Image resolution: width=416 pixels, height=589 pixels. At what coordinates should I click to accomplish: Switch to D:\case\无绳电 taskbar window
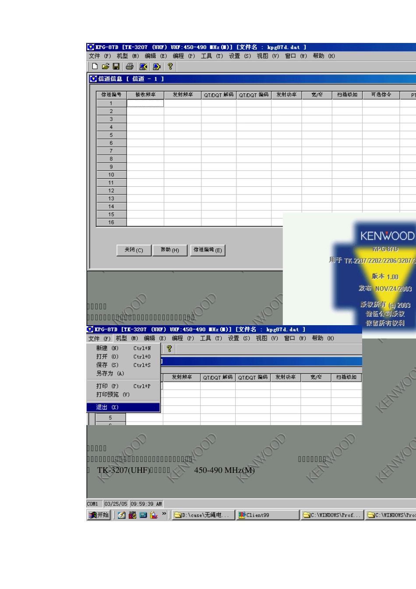tap(203, 515)
